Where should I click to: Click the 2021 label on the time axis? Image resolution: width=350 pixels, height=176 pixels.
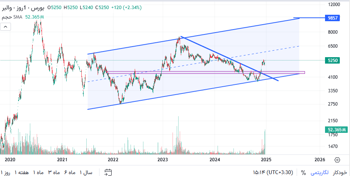coord(62,160)
